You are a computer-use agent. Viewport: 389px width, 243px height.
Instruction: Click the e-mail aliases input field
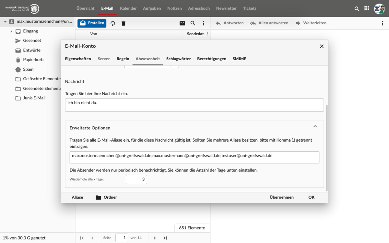click(x=194, y=157)
